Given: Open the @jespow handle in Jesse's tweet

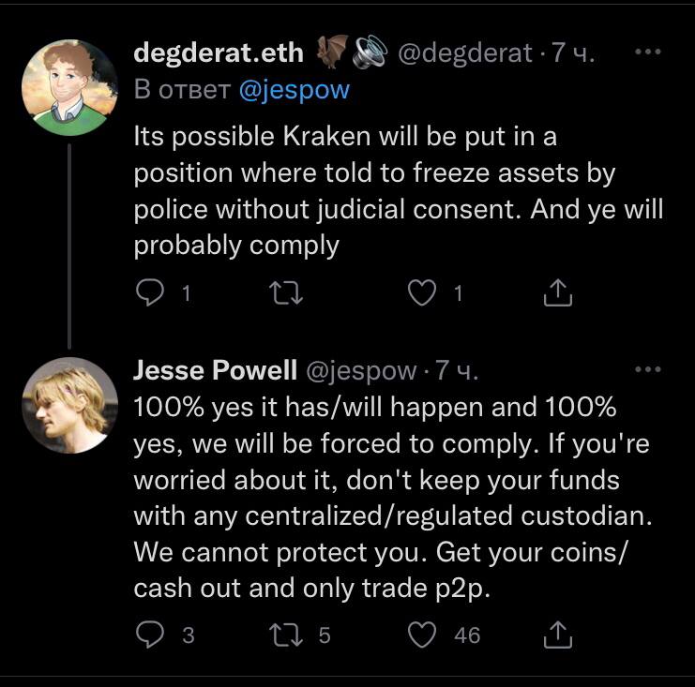Looking at the screenshot, I should coord(361,370).
